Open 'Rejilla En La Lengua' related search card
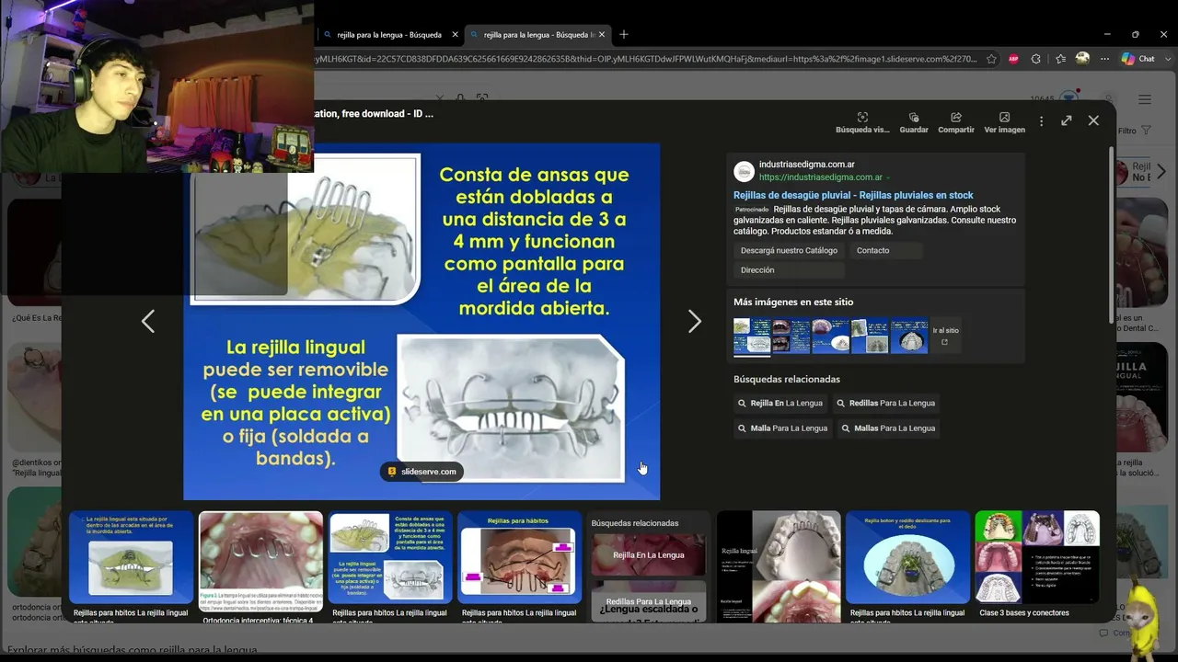The height and width of the screenshot is (662, 1178). (649, 554)
